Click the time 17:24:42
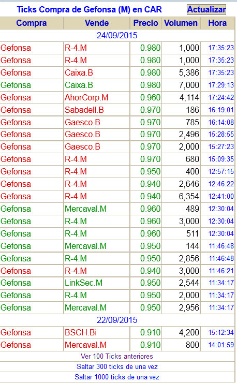237x383 pixels. point(221,97)
